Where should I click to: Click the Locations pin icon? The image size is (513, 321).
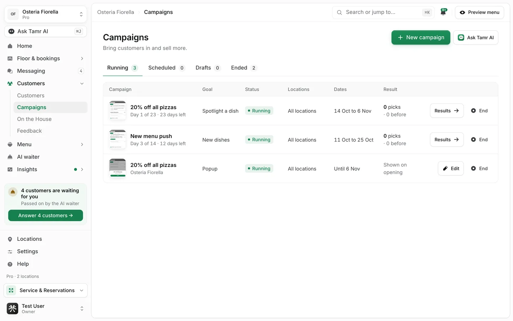(x=10, y=239)
